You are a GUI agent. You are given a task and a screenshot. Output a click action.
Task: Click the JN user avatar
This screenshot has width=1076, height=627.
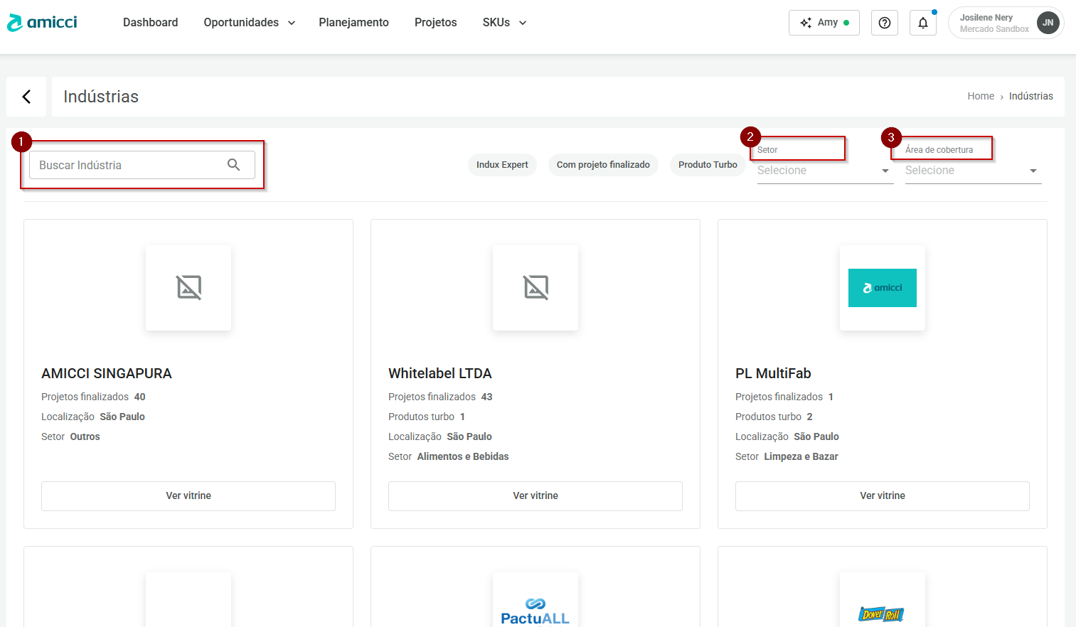(x=1048, y=23)
